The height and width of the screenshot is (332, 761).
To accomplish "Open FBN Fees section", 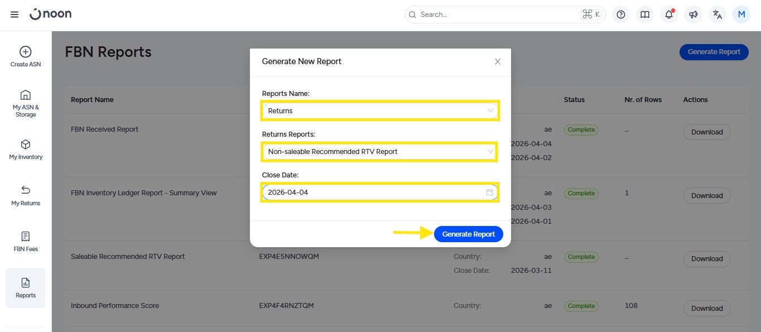I will [x=26, y=242].
